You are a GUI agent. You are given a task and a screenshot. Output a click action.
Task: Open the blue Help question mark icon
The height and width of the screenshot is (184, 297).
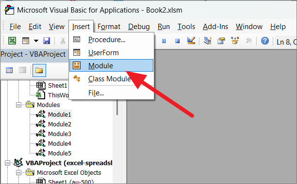point(265,41)
